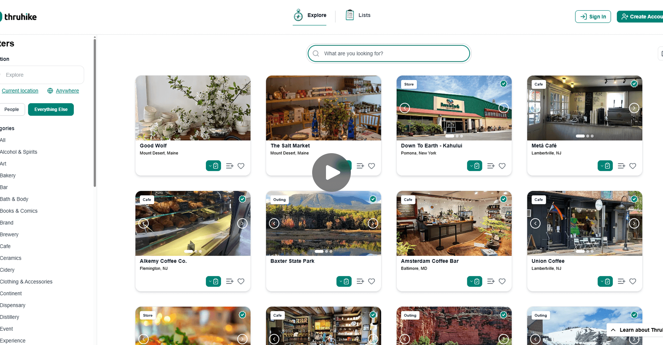Image resolution: width=663 pixels, height=345 pixels.
Task: Add Metá Café to list icon
Action: pyautogui.click(x=621, y=166)
